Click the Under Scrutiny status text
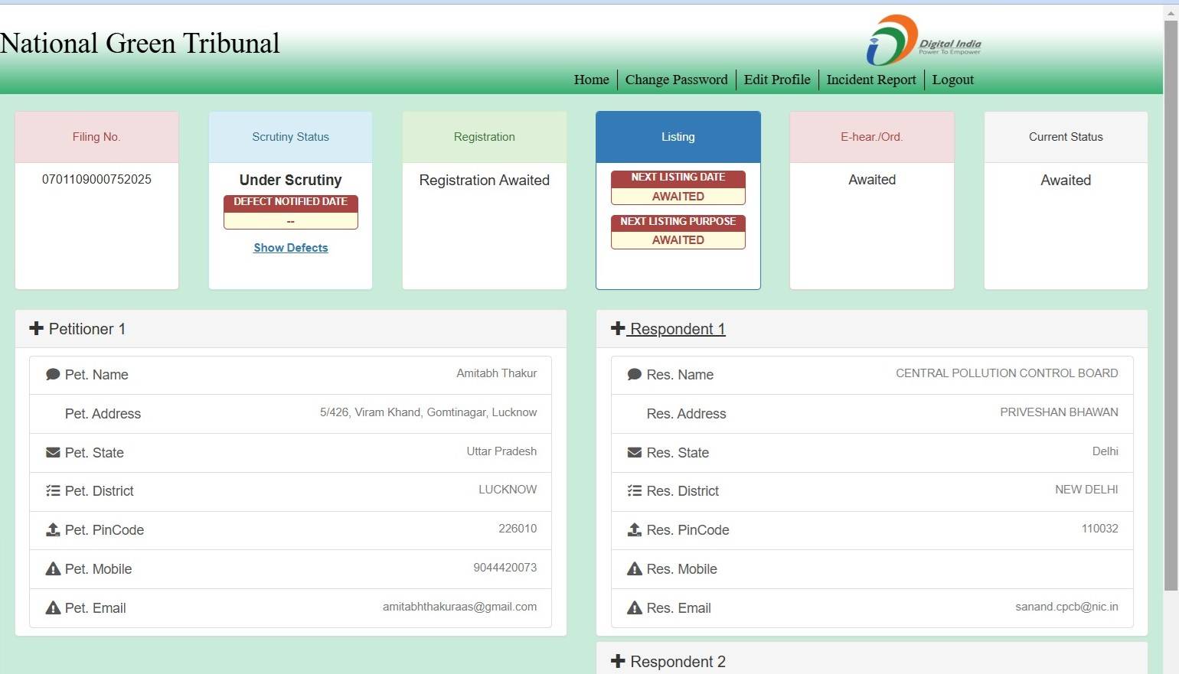 (x=291, y=180)
